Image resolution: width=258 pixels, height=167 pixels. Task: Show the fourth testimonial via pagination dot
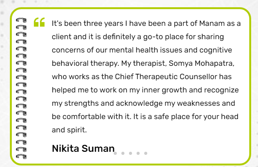click(x=138, y=153)
